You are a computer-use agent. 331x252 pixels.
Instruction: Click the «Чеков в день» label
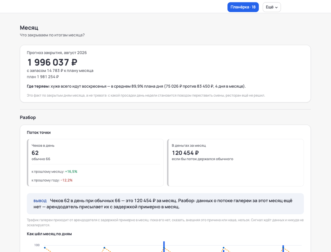[x=43, y=145]
